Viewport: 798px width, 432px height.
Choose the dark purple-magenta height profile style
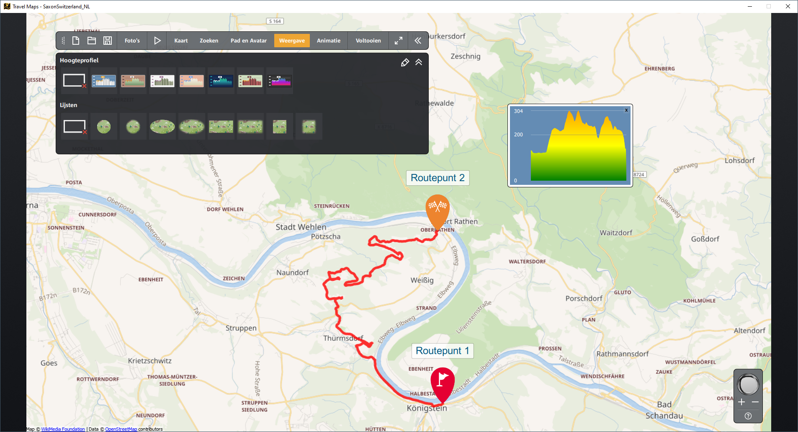[280, 81]
